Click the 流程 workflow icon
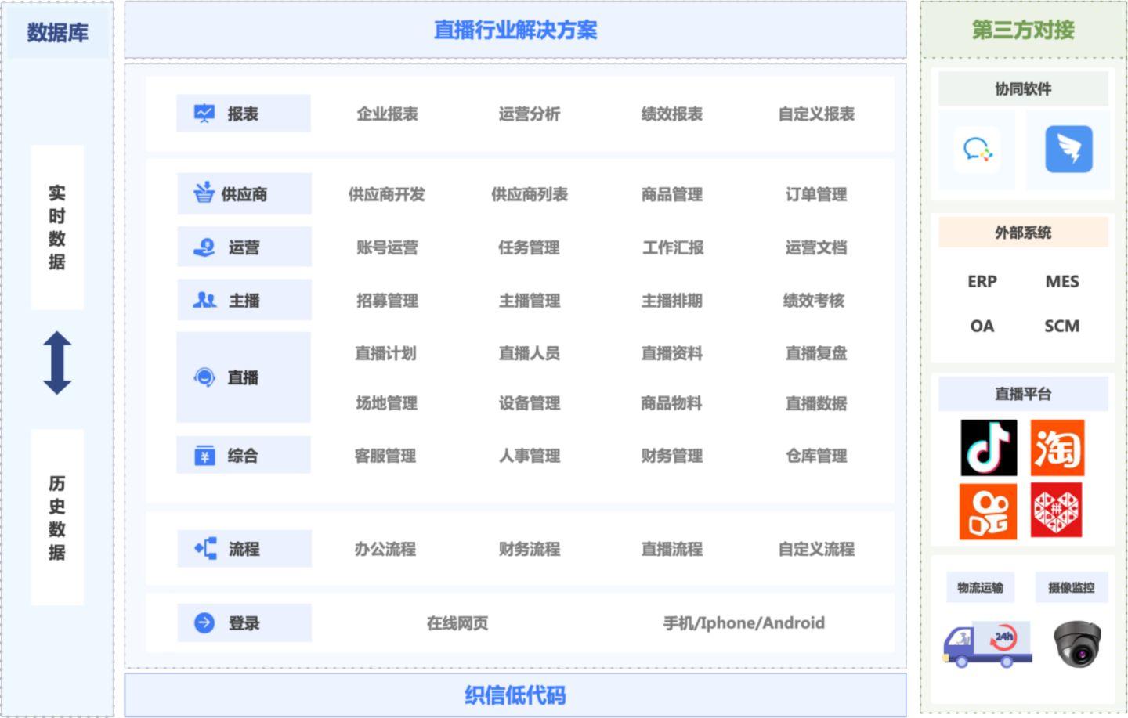1128x718 pixels. (x=204, y=548)
